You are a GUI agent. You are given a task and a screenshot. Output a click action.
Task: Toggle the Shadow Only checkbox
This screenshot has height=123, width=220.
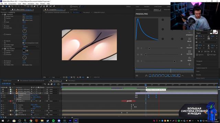tap(23, 65)
